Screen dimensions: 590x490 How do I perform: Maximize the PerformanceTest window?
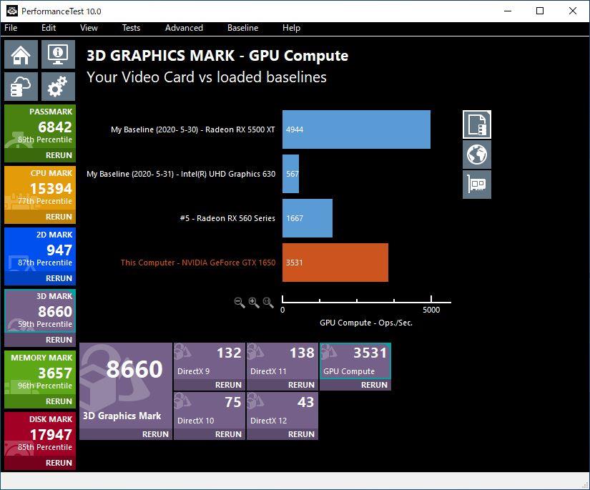pos(539,11)
